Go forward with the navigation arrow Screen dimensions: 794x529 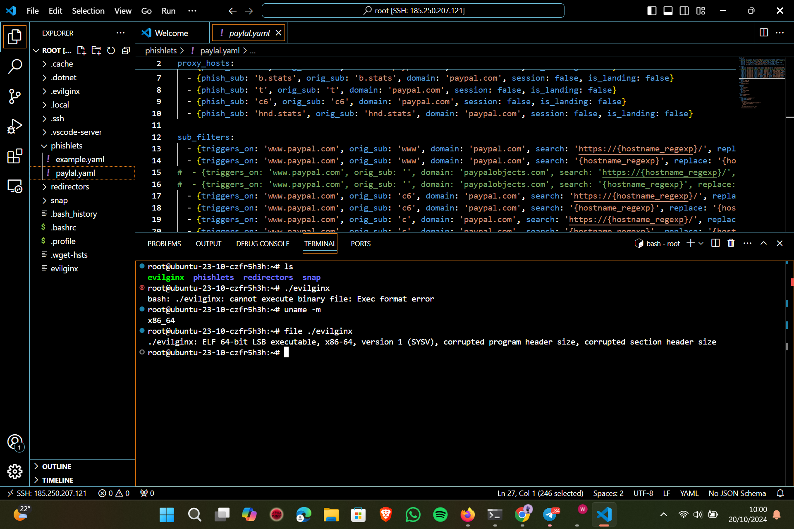click(x=249, y=11)
